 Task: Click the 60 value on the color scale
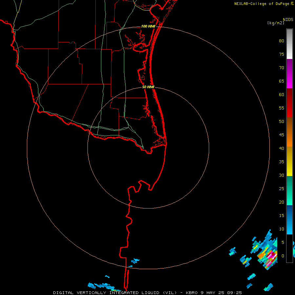pos(282,95)
